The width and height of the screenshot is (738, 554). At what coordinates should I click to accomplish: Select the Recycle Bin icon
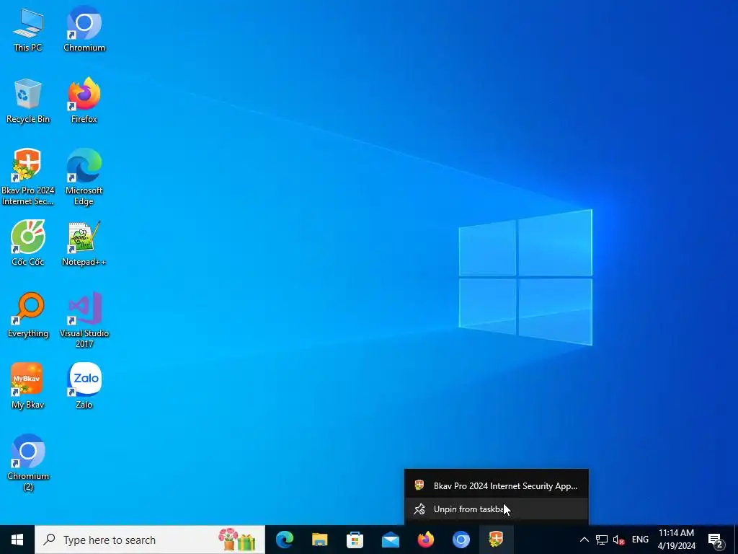click(28, 101)
